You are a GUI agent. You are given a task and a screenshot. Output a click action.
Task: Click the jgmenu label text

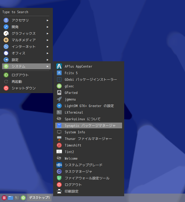70,99
